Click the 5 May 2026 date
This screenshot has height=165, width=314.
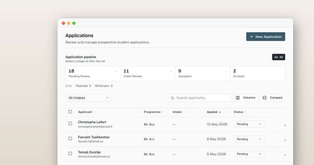point(216,154)
